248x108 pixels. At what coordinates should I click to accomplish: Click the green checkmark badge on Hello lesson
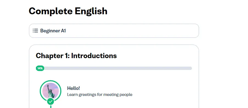click(x=51, y=101)
